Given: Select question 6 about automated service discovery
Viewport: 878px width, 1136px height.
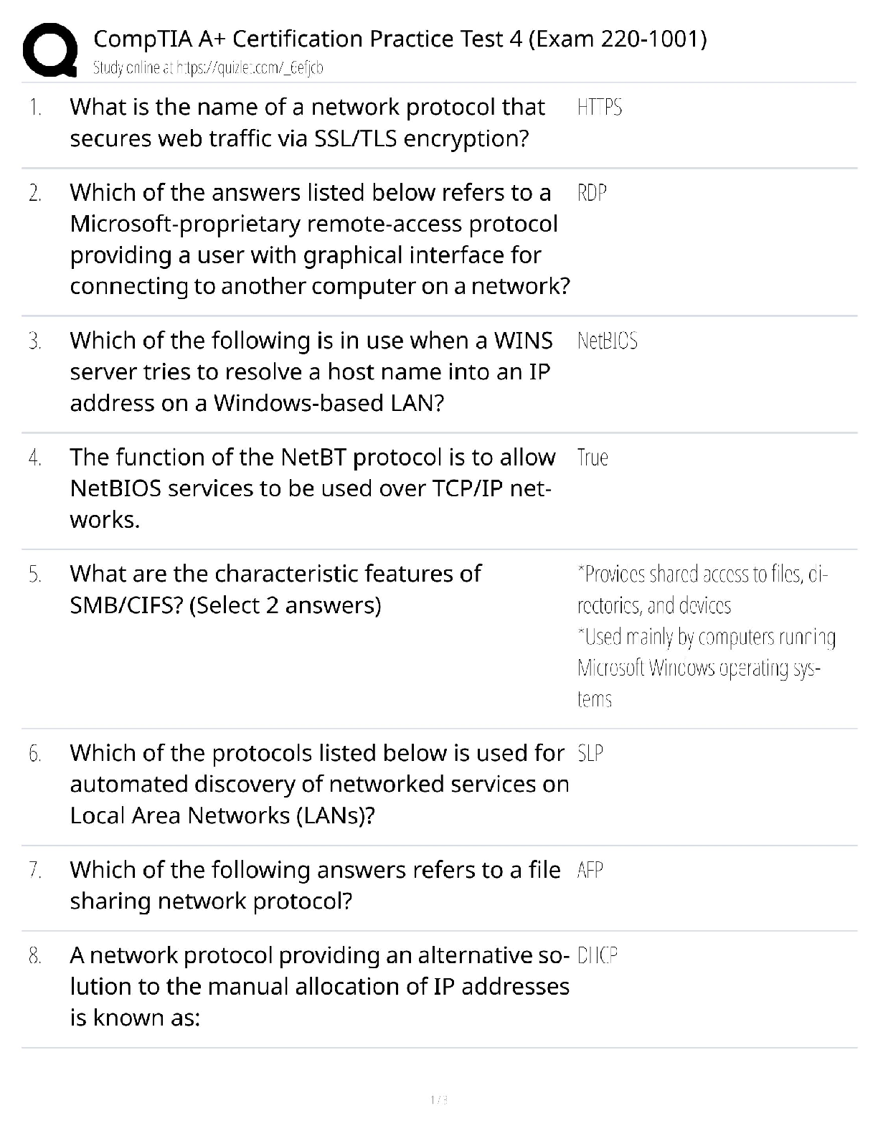Looking at the screenshot, I should pos(319,784).
